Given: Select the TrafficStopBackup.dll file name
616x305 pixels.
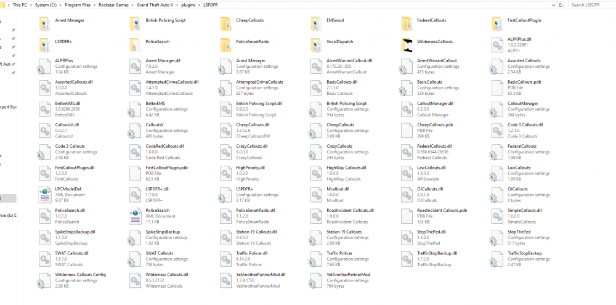Looking at the screenshot, I should click(437, 253).
